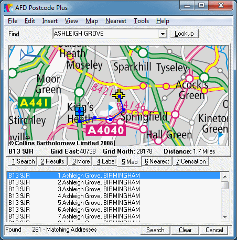Click the green A441 road label
Viewport: 237px width, 240px height.
pyautogui.click(x=35, y=103)
